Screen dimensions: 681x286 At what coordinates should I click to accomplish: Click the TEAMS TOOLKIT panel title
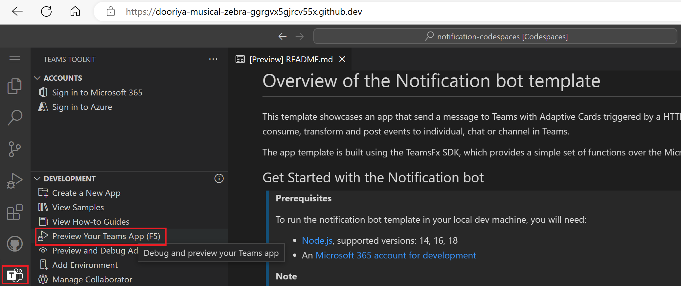pos(70,59)
